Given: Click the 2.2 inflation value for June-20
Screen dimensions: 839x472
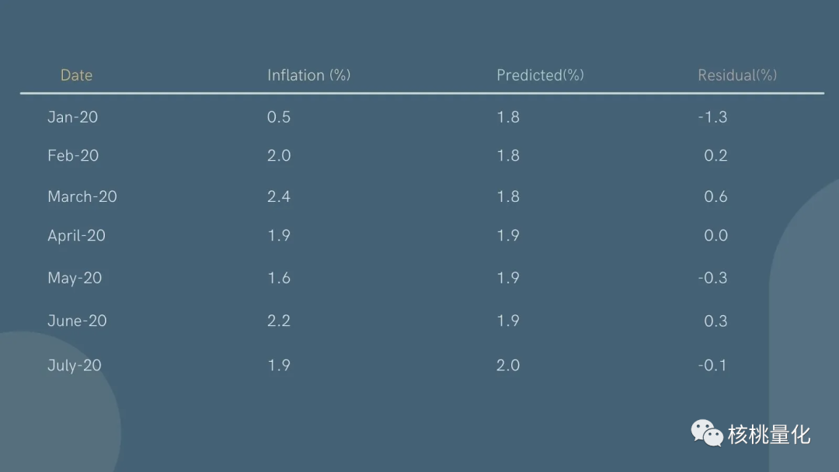Looking at the screenshot, I should pyautogui.click(x=279, y=321).
